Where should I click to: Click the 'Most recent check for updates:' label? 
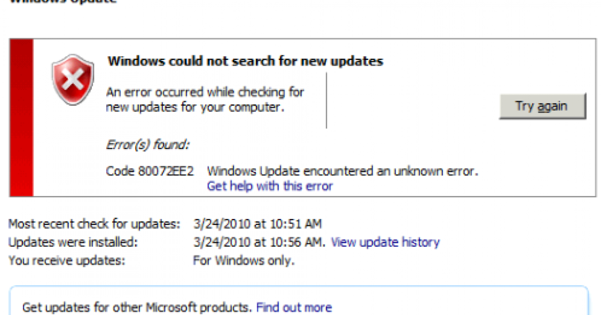(x=94, y=224)
